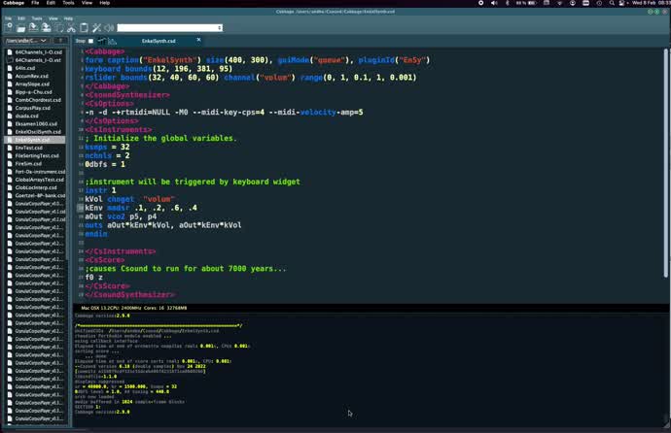Click the Copy icon in the toolbar
The image size is (671, 433).
(59, 28)
